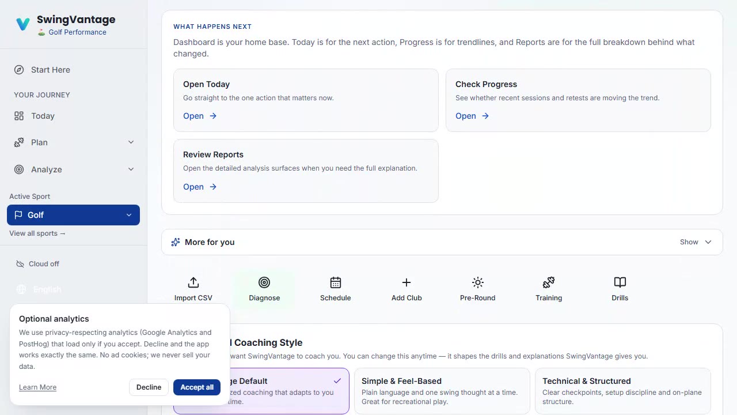Image resolution: width=737 pixels, height=415 pixels.
Task: Open the Training dumbbell quick action
Action: [549, 289]
